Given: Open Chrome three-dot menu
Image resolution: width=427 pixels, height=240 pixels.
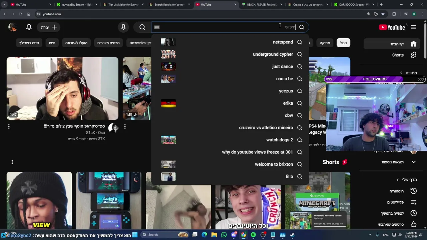Looking at the screenshot, I should click(422, 14).
